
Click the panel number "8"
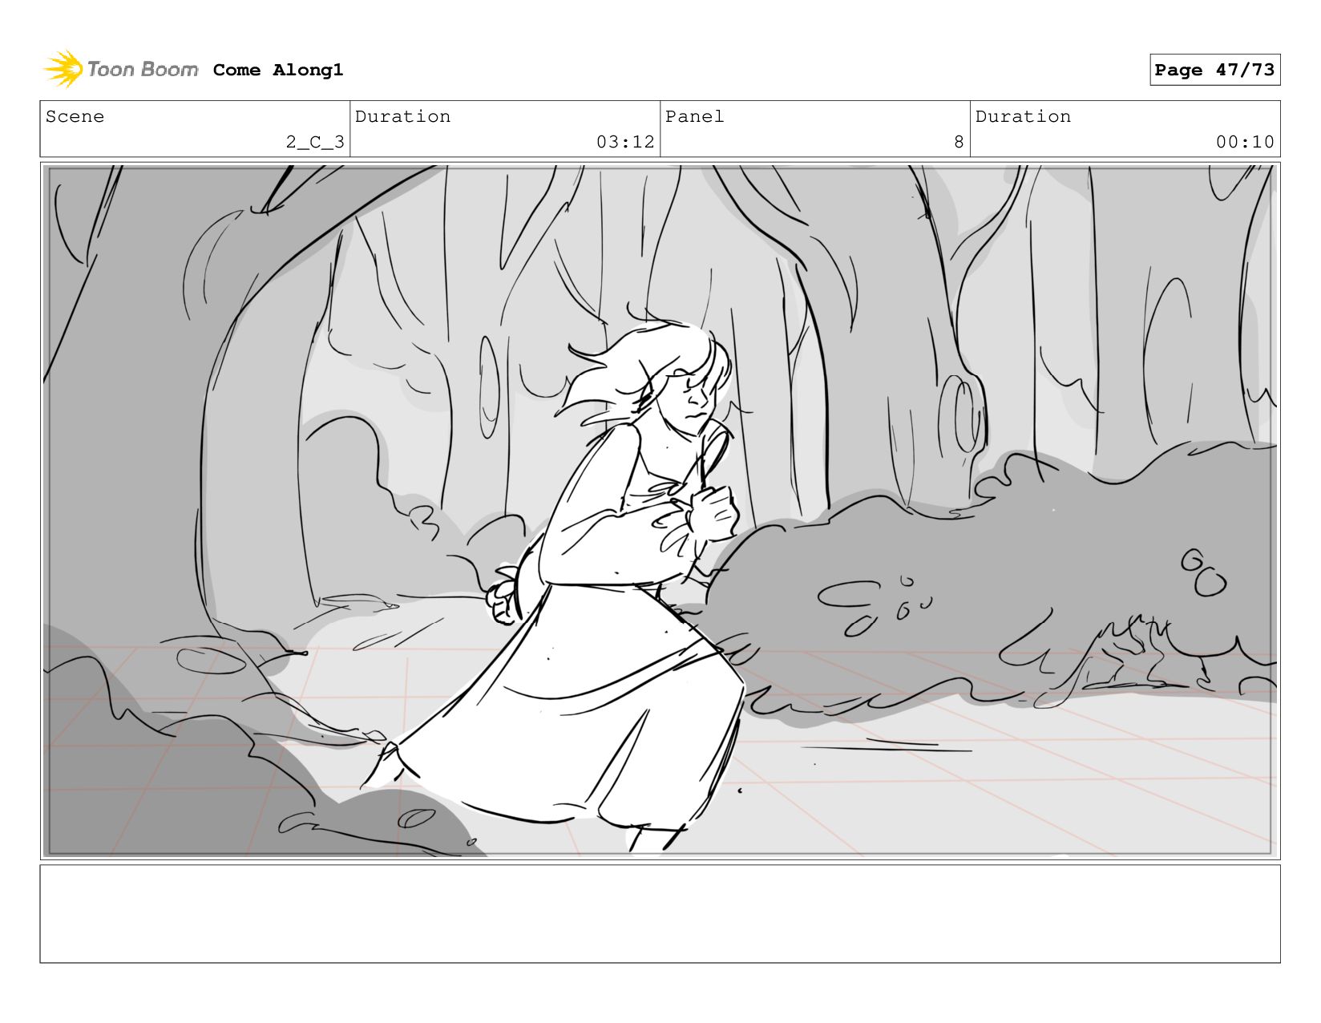[x=959, y=142]
